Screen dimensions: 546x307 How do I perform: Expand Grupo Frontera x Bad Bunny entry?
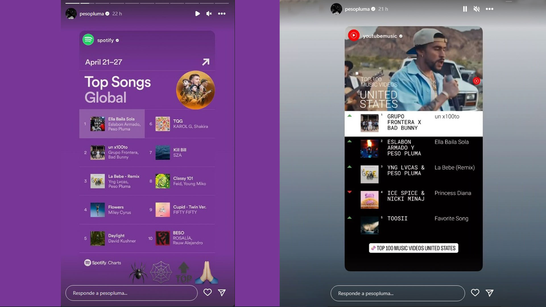click(x=413, y=122)
